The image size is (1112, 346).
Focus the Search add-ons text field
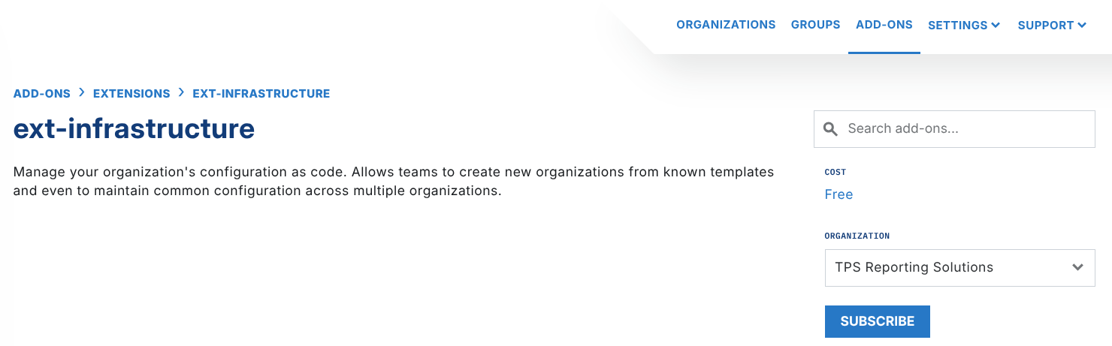965,129
